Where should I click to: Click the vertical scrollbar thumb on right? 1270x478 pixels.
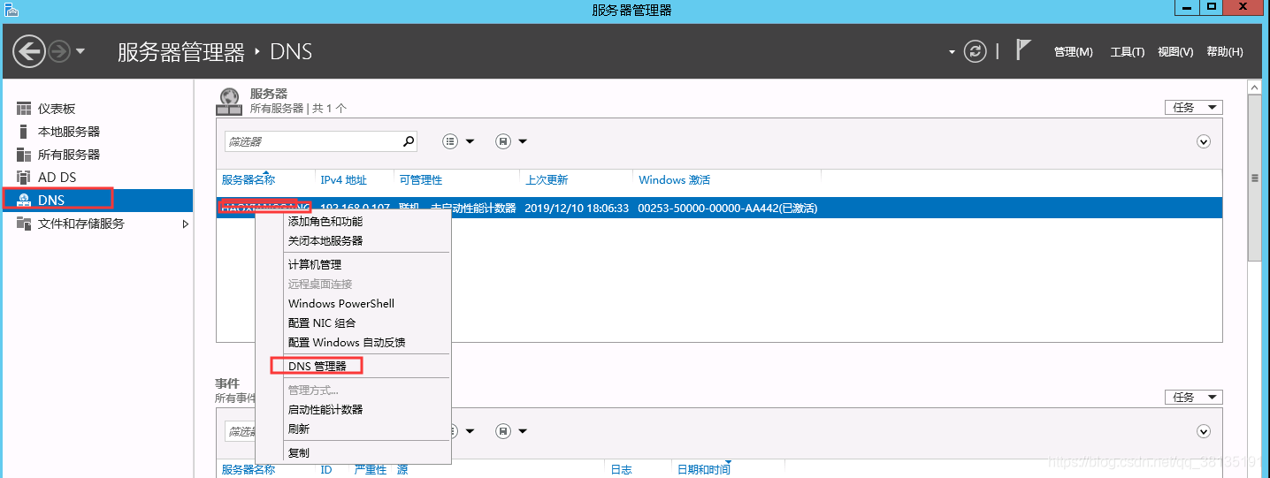tap(1253, 177)
